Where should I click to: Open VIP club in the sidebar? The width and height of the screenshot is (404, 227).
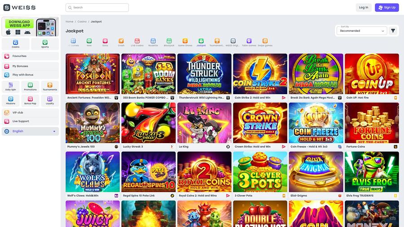tap(31, 113)
